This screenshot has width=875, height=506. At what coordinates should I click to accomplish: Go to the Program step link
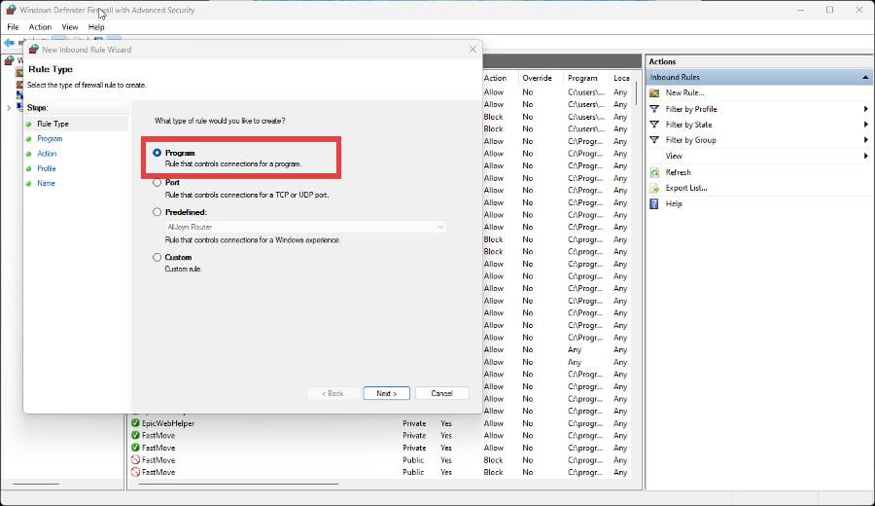click(x=50, y=138)
